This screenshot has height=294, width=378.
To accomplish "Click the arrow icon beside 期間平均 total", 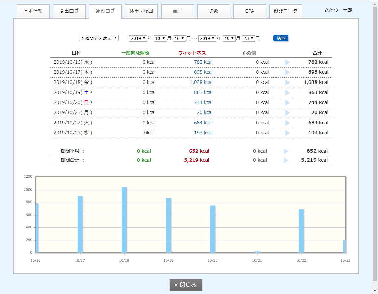I will (286, 151).
